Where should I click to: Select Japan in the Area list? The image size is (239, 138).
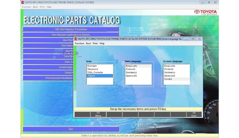[x=91, y=76]
